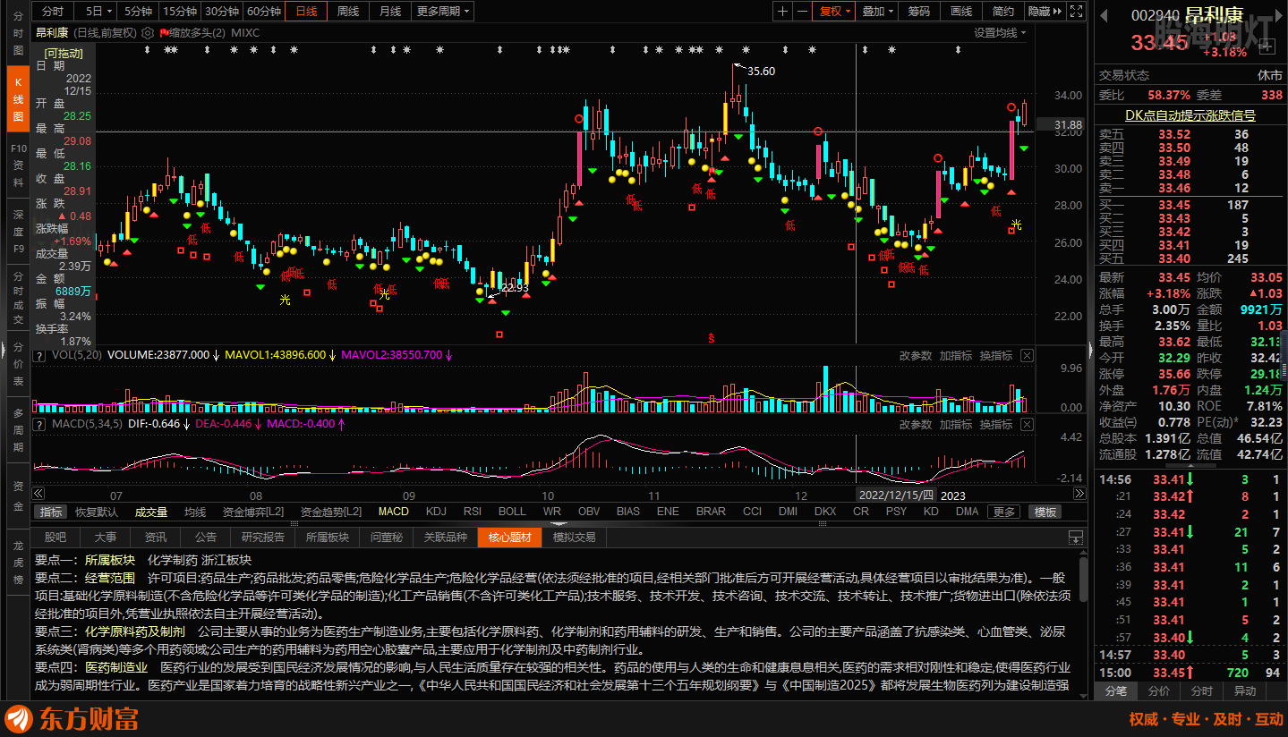Image resolution: width=1288 pixels, height=737 pixels.
Task: Open F10资料 in left sidebar
Action: tap(18, 165)
